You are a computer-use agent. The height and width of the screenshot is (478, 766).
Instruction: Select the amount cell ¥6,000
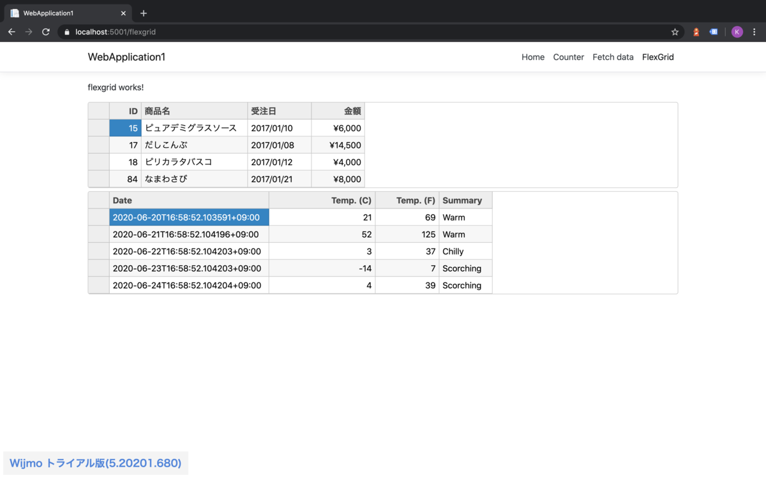coord(338,128)
